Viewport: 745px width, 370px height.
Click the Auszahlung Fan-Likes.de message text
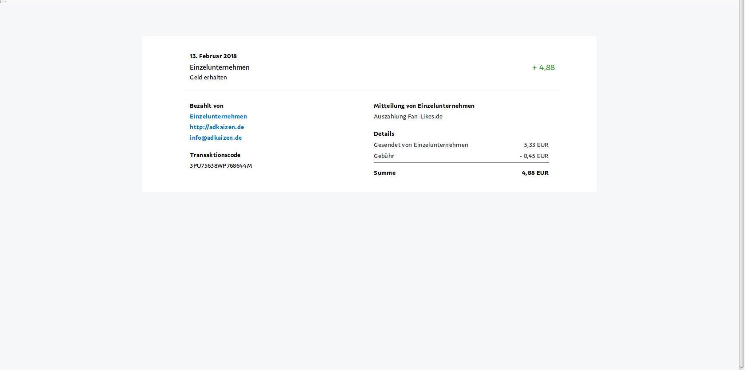tap(408, 116)
